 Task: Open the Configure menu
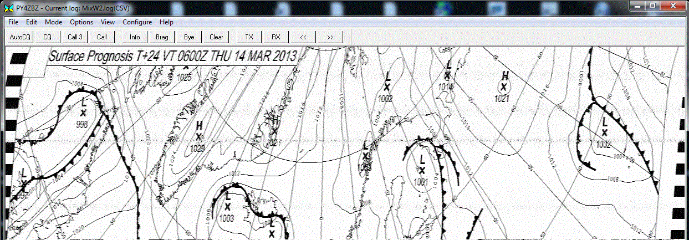137,22
